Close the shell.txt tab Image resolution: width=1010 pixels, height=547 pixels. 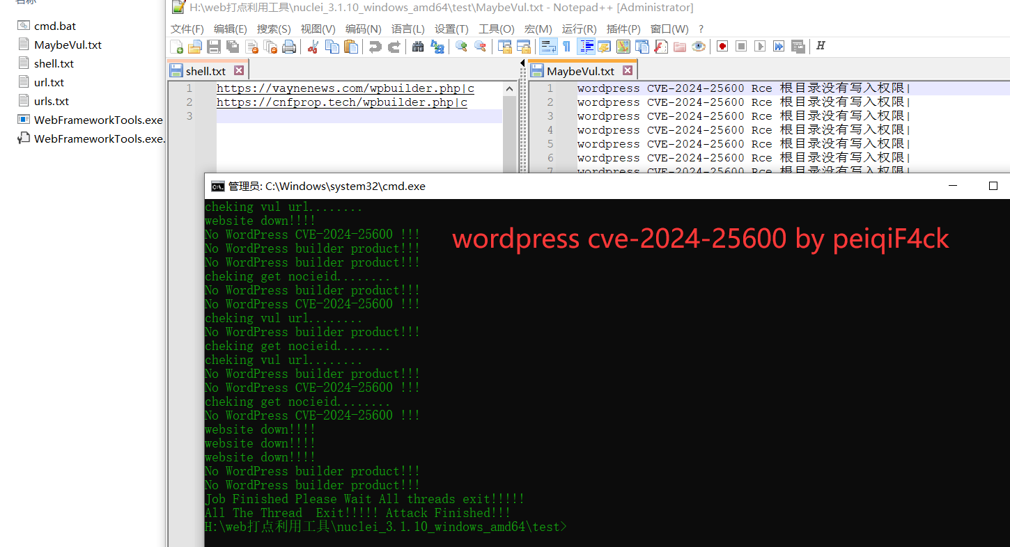click(239, 70)
